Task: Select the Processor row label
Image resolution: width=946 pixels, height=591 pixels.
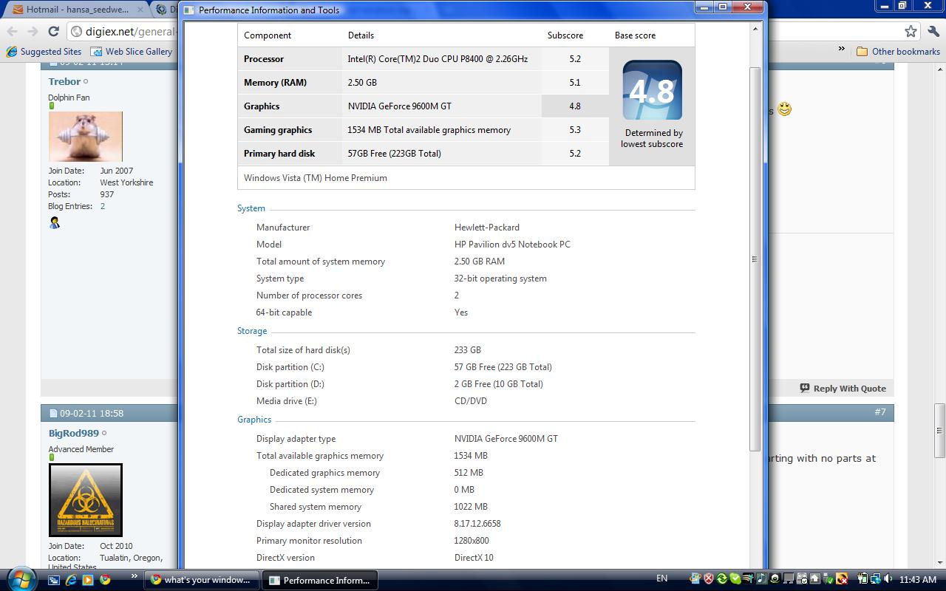Action: [264, 59]
